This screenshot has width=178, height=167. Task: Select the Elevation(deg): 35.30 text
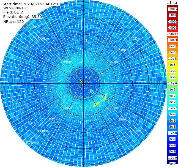(x=23, y=17)
